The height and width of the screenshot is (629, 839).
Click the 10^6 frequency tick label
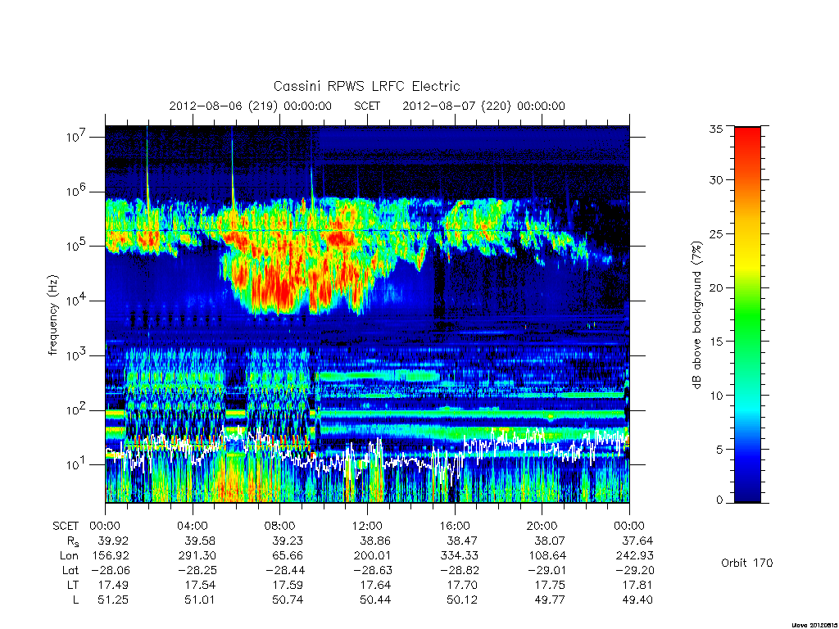click(x=75, y=192)
